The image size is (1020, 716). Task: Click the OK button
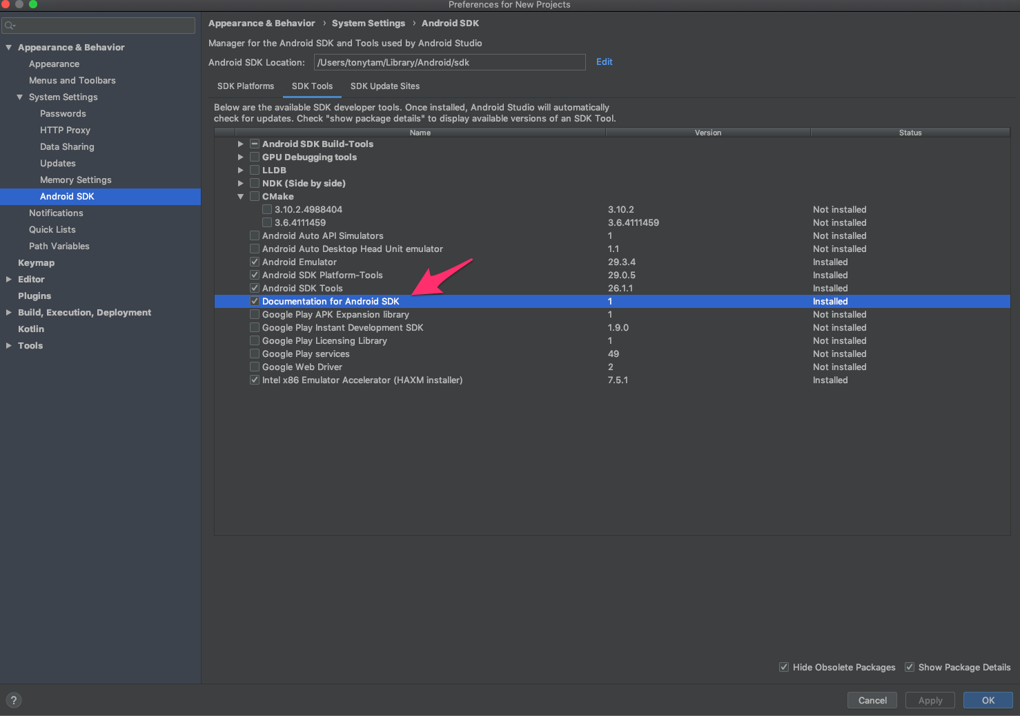point(988,700)
